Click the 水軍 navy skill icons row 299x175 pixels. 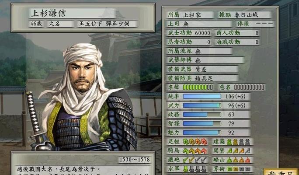click(195, 169)
